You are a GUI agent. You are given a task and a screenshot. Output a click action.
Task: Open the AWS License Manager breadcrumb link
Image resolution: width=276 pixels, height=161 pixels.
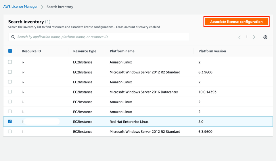pos(20,7)
